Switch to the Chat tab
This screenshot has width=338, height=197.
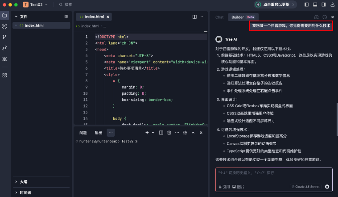point(219,17)
